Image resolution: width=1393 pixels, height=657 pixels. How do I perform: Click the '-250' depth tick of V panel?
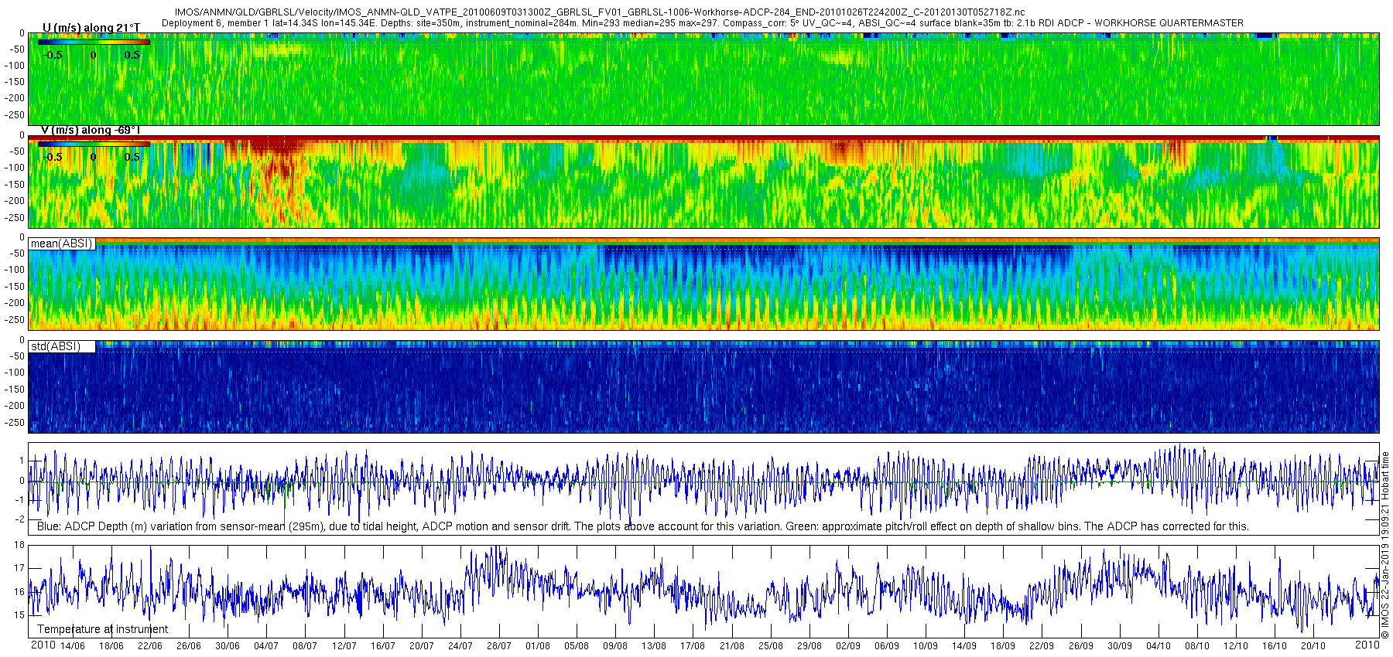[15, 218]
